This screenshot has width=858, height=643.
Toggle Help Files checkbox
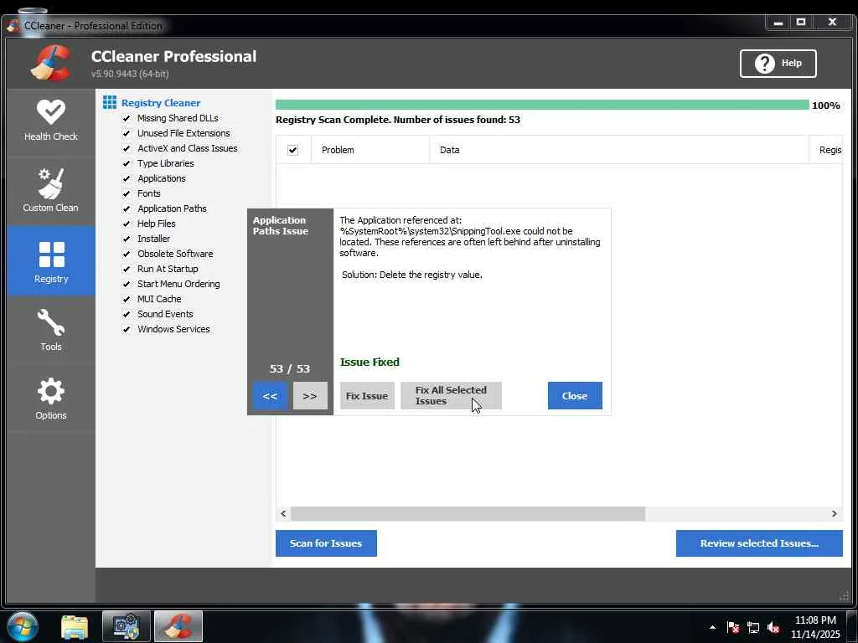[127, 224]
